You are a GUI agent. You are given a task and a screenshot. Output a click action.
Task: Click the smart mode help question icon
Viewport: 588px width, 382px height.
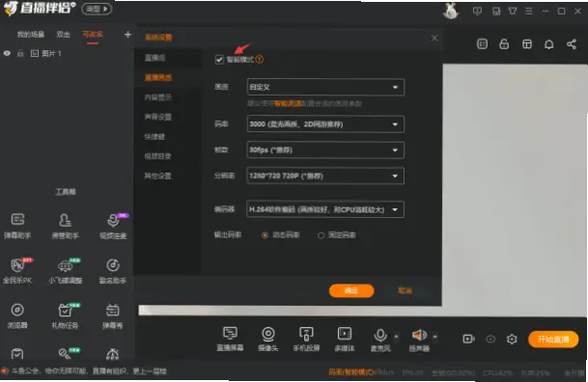click(260, 59)
